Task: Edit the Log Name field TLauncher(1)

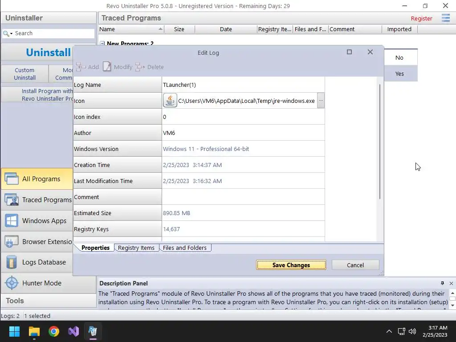Action: 243,85
